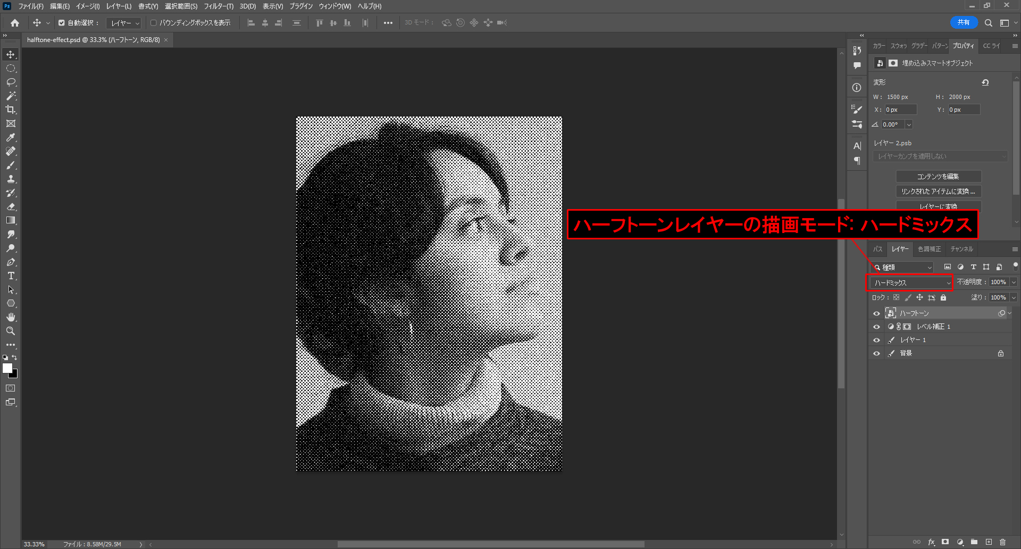The height and width of the screenshot is (549, 1021).
Task: Switch to the チャンネル tab
Action: click(x=961, y=249)
